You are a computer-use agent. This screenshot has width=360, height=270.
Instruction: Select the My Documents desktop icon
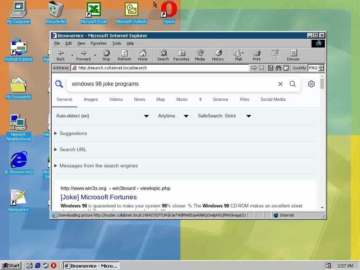coord(18,88)
